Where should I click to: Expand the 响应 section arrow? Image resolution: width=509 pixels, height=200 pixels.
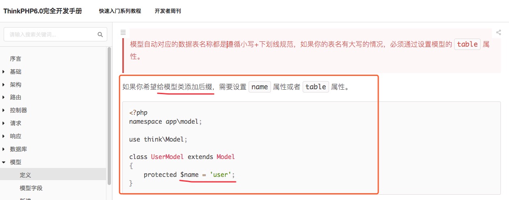(4, 136)
